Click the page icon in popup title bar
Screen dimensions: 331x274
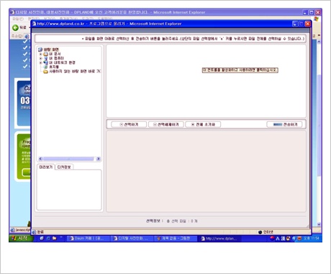coord(34,24)
